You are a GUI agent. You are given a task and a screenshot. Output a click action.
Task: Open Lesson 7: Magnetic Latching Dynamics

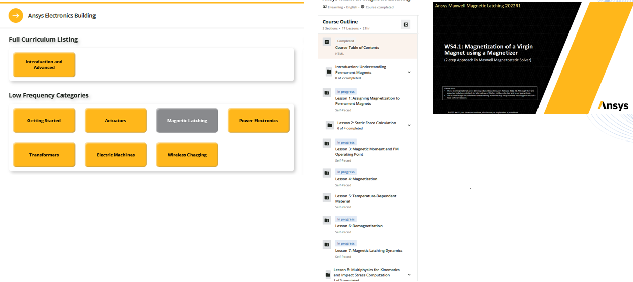(369, 250)
